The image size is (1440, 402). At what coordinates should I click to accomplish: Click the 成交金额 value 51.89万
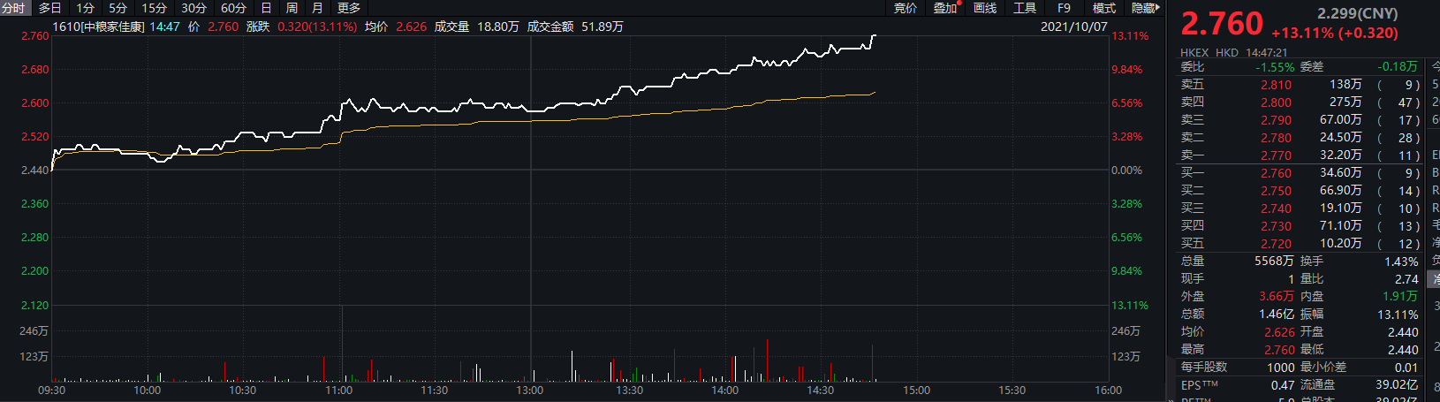pyautogui.click(x=603, y=27)
